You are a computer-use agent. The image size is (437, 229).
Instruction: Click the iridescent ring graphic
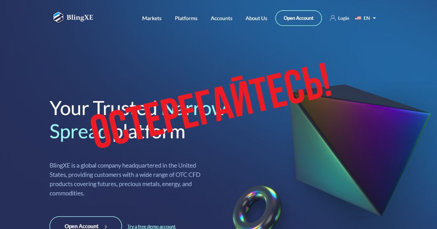(257, 209)
